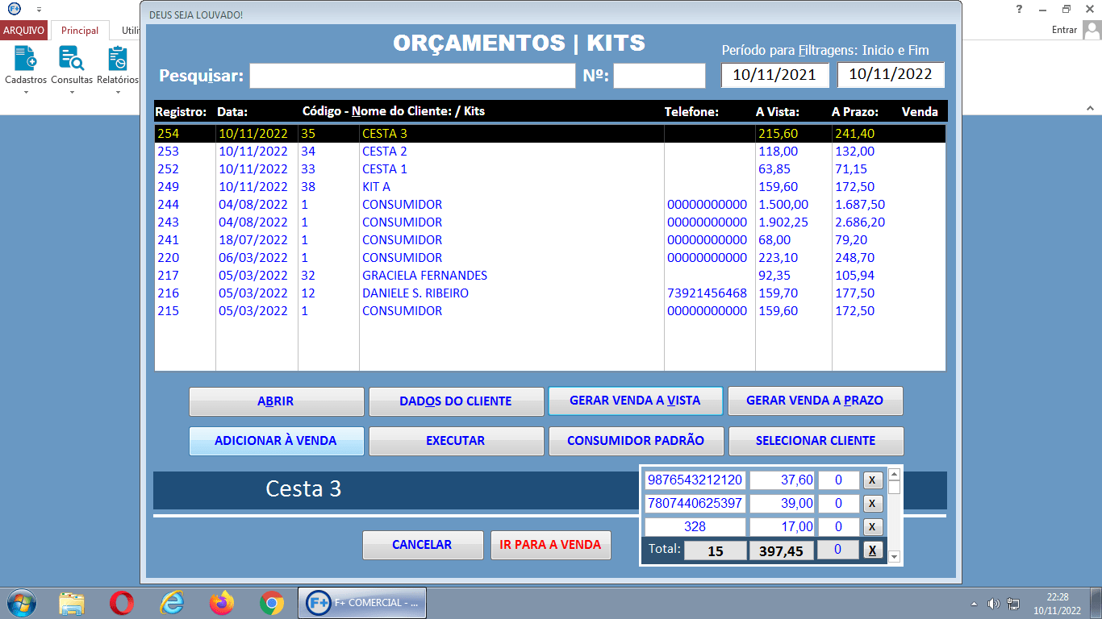Open the Windows Start button

coord(21,603)
